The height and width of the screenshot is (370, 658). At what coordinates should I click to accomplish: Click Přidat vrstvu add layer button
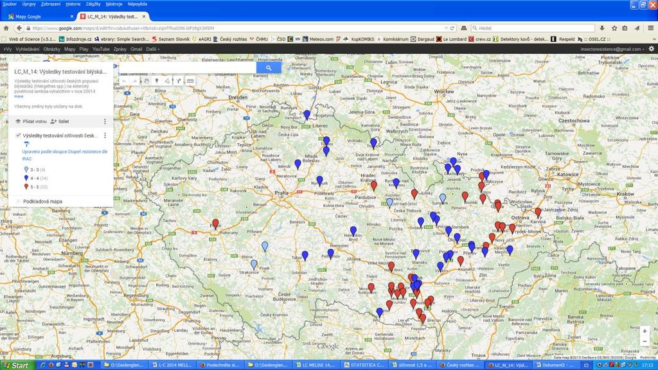[31, 121]
